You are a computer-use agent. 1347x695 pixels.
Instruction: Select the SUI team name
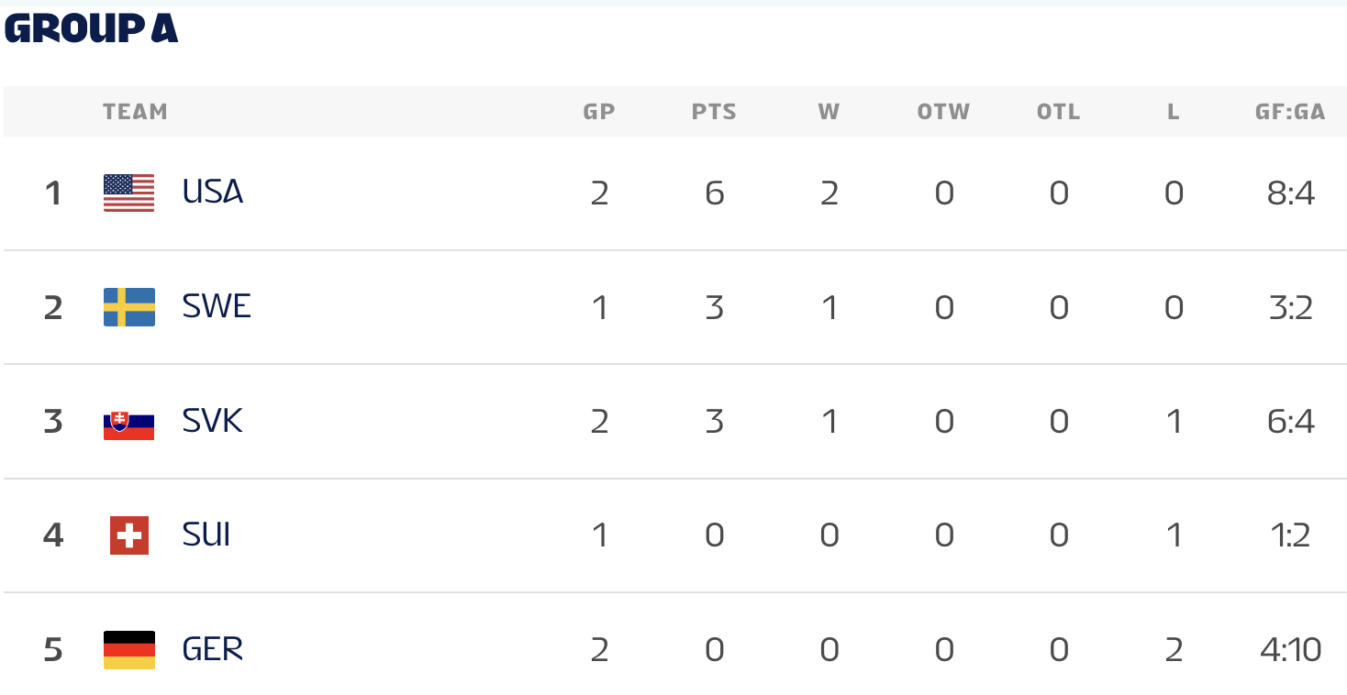pos(206,535)
